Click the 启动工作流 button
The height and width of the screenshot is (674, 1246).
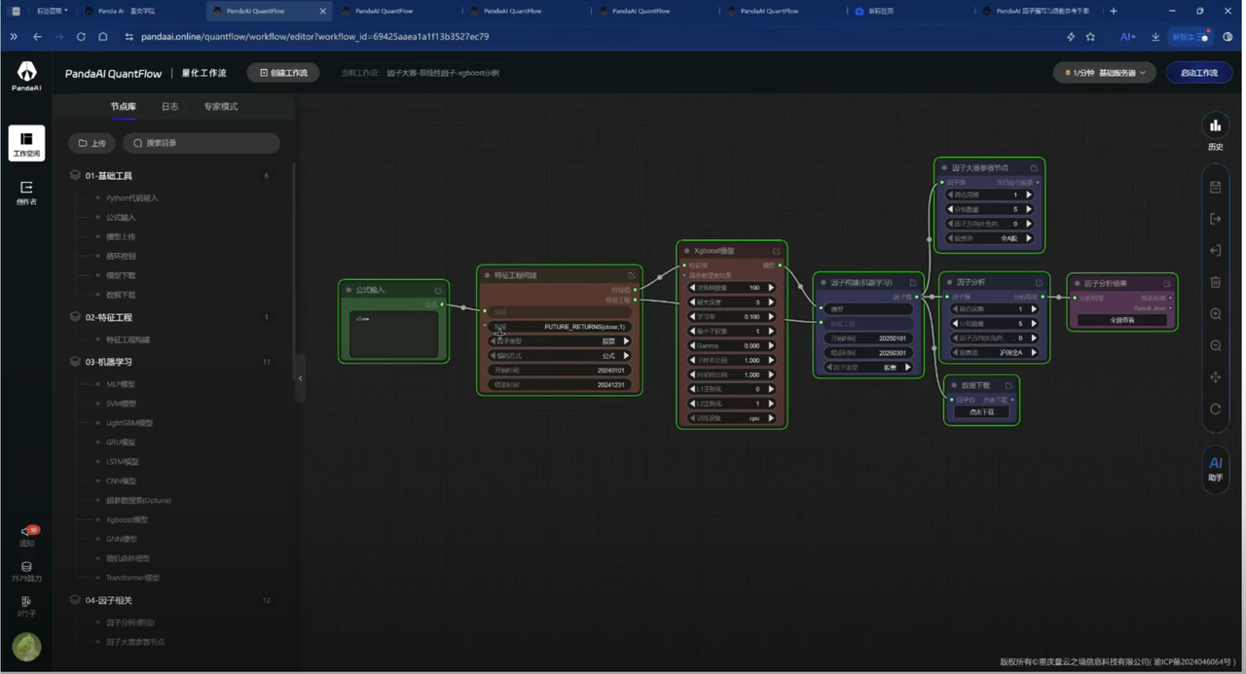tap(1198, 73)
